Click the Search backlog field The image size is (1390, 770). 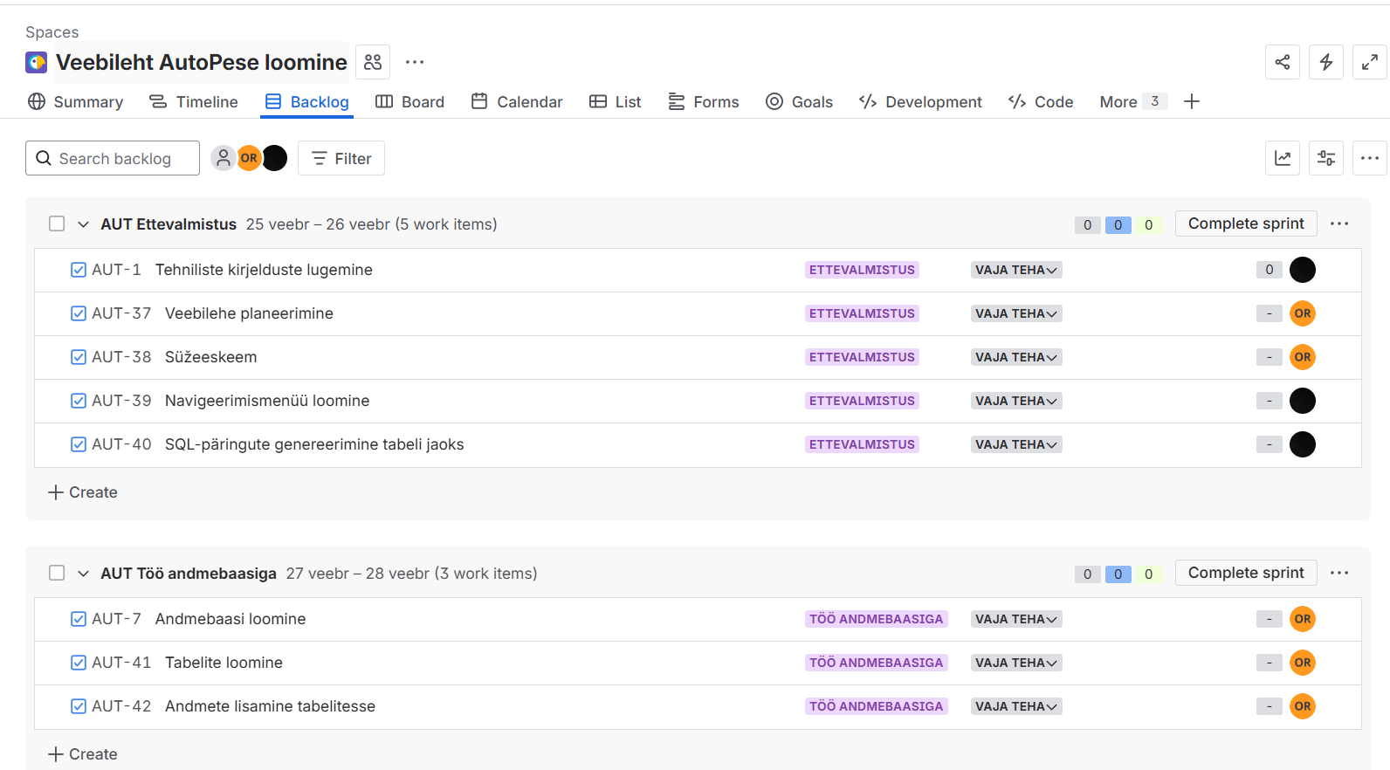pos(114,159)
